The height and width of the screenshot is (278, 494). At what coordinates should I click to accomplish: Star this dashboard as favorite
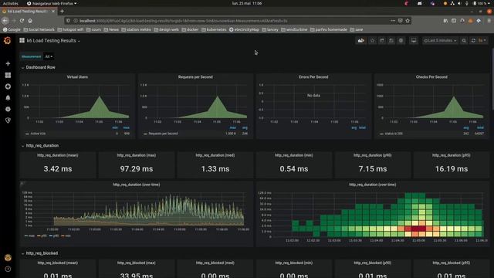coord(372,41)
